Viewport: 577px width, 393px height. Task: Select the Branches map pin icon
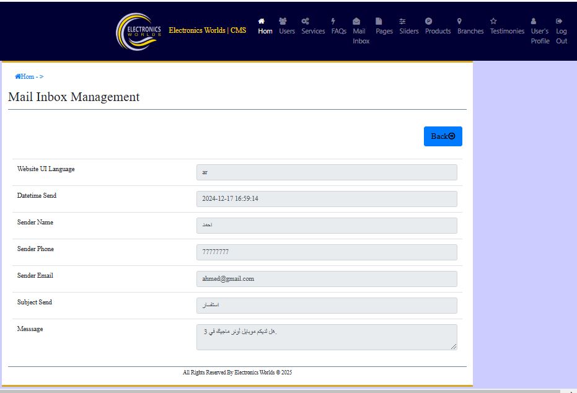(459, 21)
